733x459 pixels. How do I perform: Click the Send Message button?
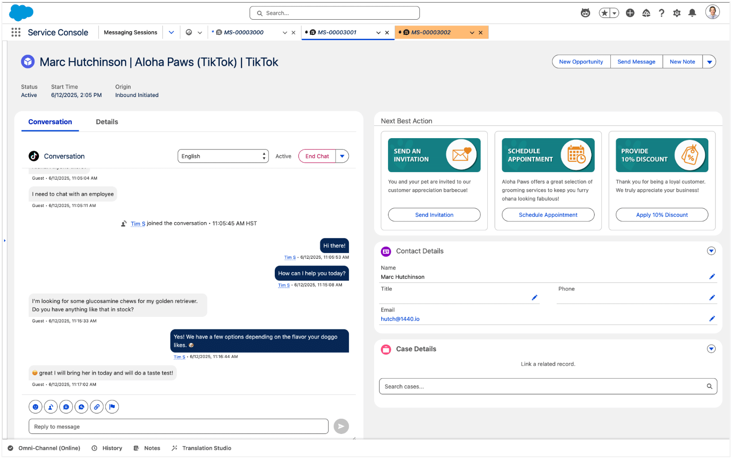pyautogui.click(x=636, y=62)
